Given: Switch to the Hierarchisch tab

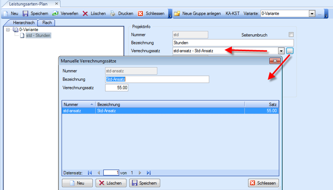Looking at the screenshot, I should coord(24,23).
